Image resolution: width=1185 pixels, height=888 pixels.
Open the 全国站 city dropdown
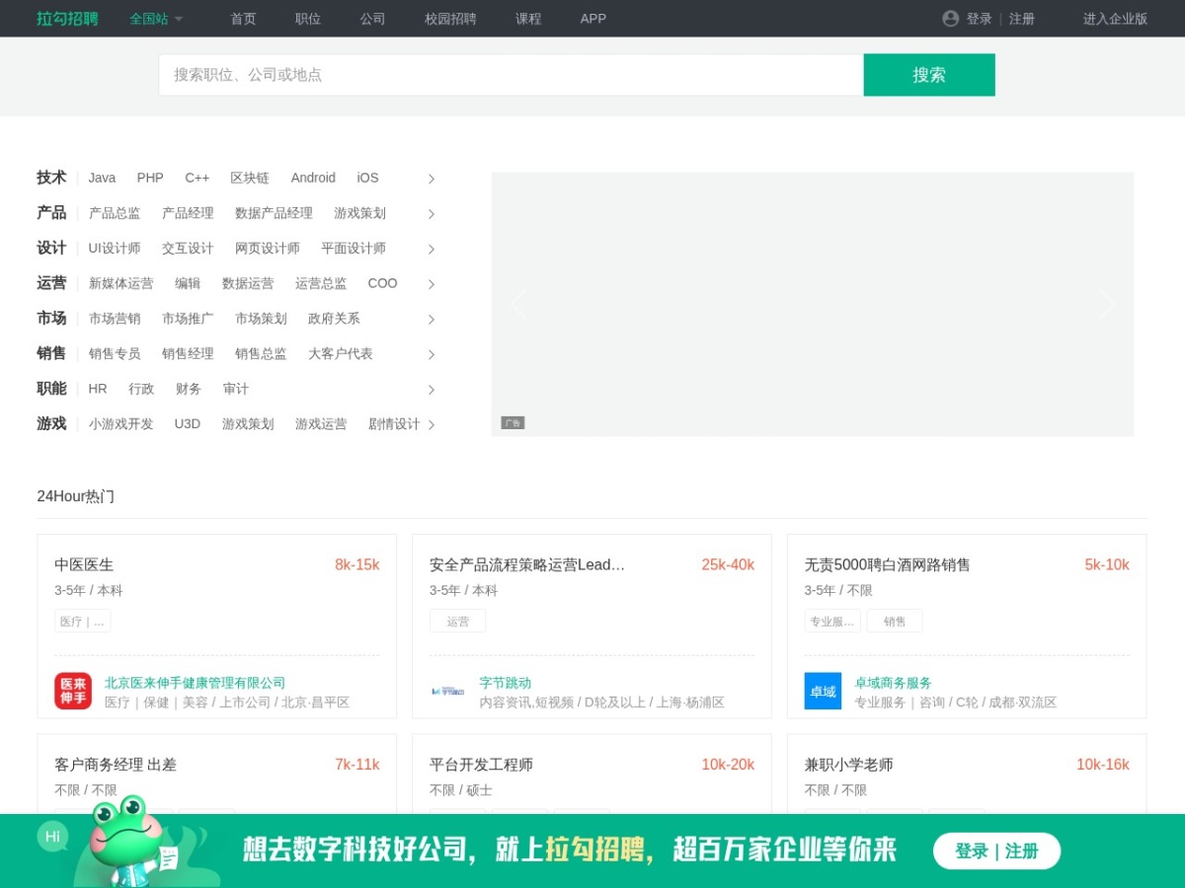156,19
